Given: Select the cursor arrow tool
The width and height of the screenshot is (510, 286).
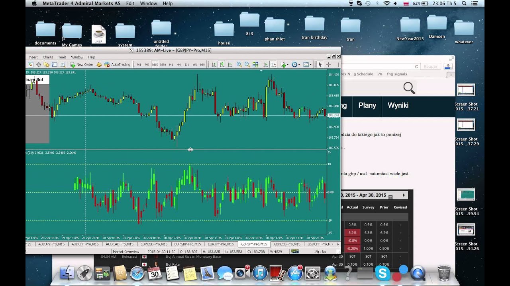Looking at the screenshot, I should click(320, 64).
